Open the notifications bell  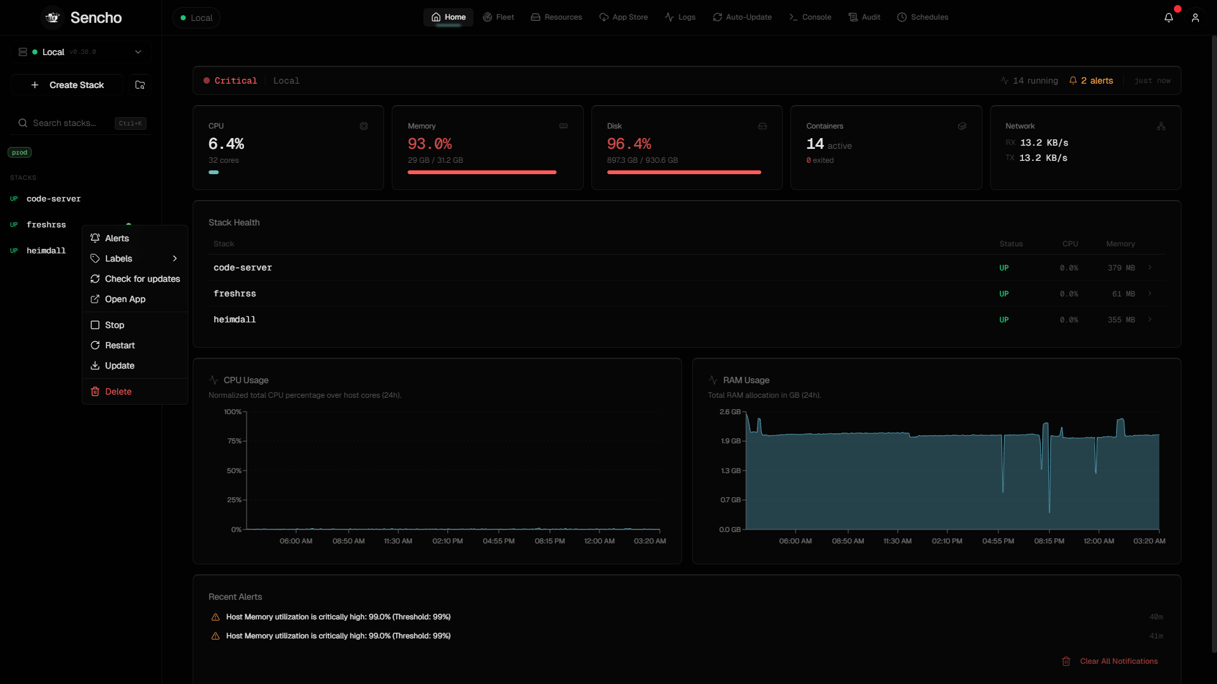[1169, 18]
